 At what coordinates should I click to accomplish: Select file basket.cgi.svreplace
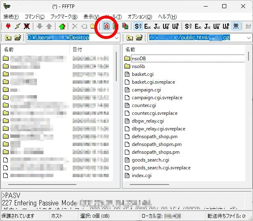point(153,82)
